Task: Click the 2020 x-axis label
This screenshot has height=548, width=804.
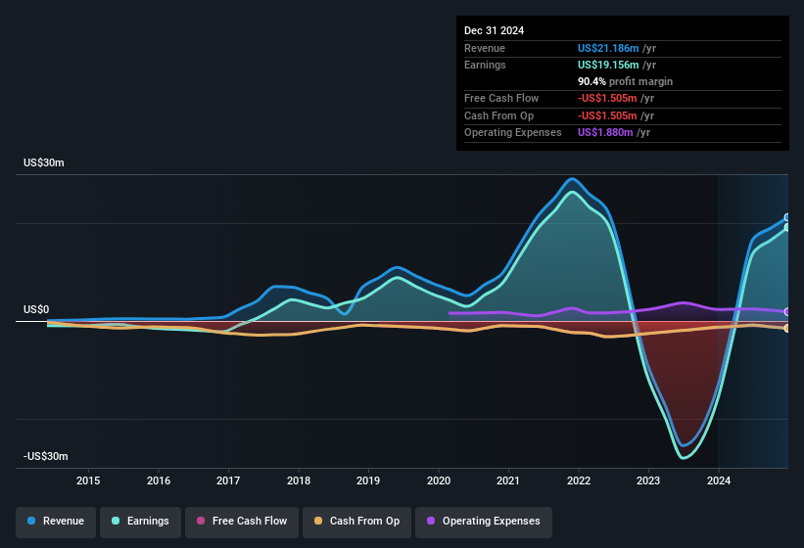Action: pos(439,480)
